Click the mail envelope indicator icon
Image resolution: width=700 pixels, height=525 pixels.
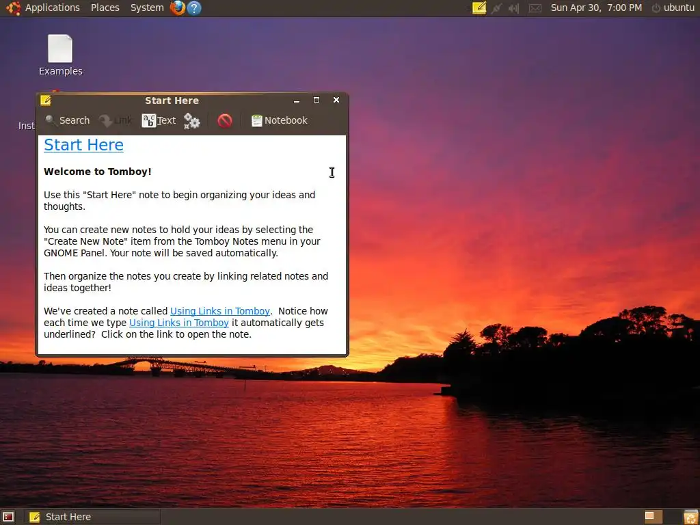tap(535, 8)
